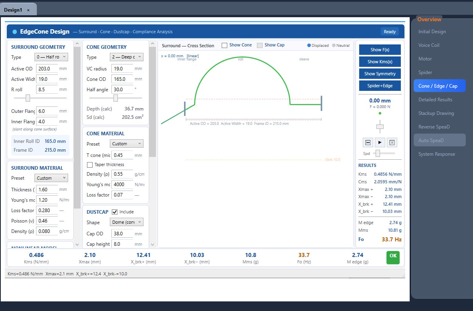473x311 pixels.
Task: Click the Active Width input field
Action: click(47, 79)
